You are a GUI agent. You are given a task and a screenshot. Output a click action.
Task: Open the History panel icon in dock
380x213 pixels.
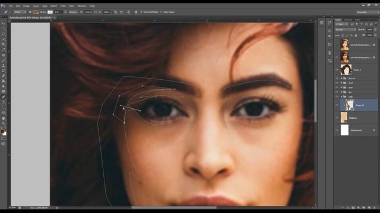330,23
